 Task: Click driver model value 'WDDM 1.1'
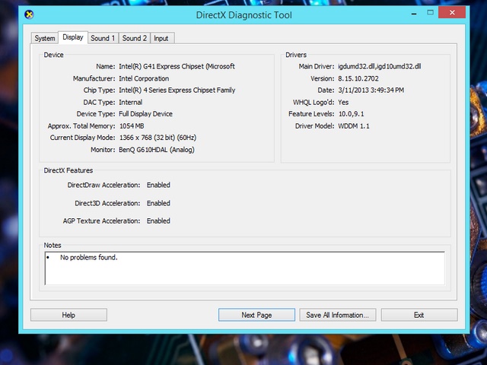click(x=354, y=126)
